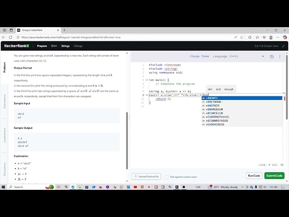Open the favorites list icon

257,37
